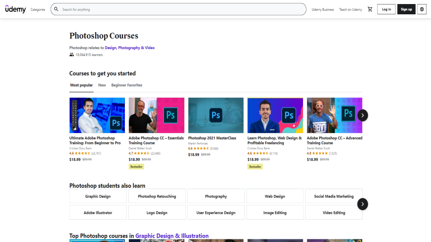Click 10,064,915 learners text
The width and height of the screenshot is (431, 242).
tap(89, 55)
